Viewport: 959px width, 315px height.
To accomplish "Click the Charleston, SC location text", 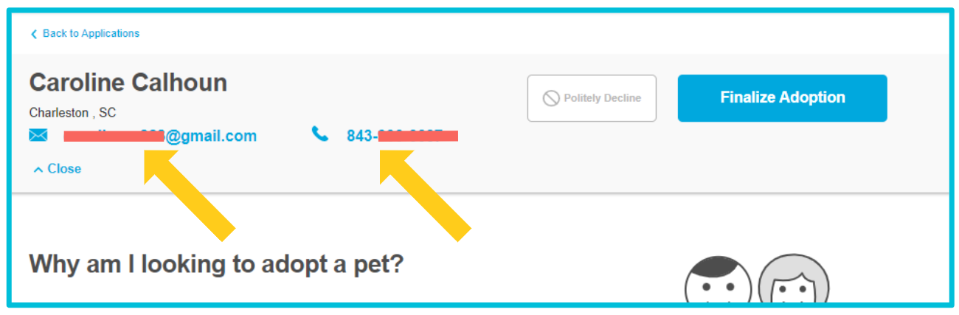I will point(72,113).
